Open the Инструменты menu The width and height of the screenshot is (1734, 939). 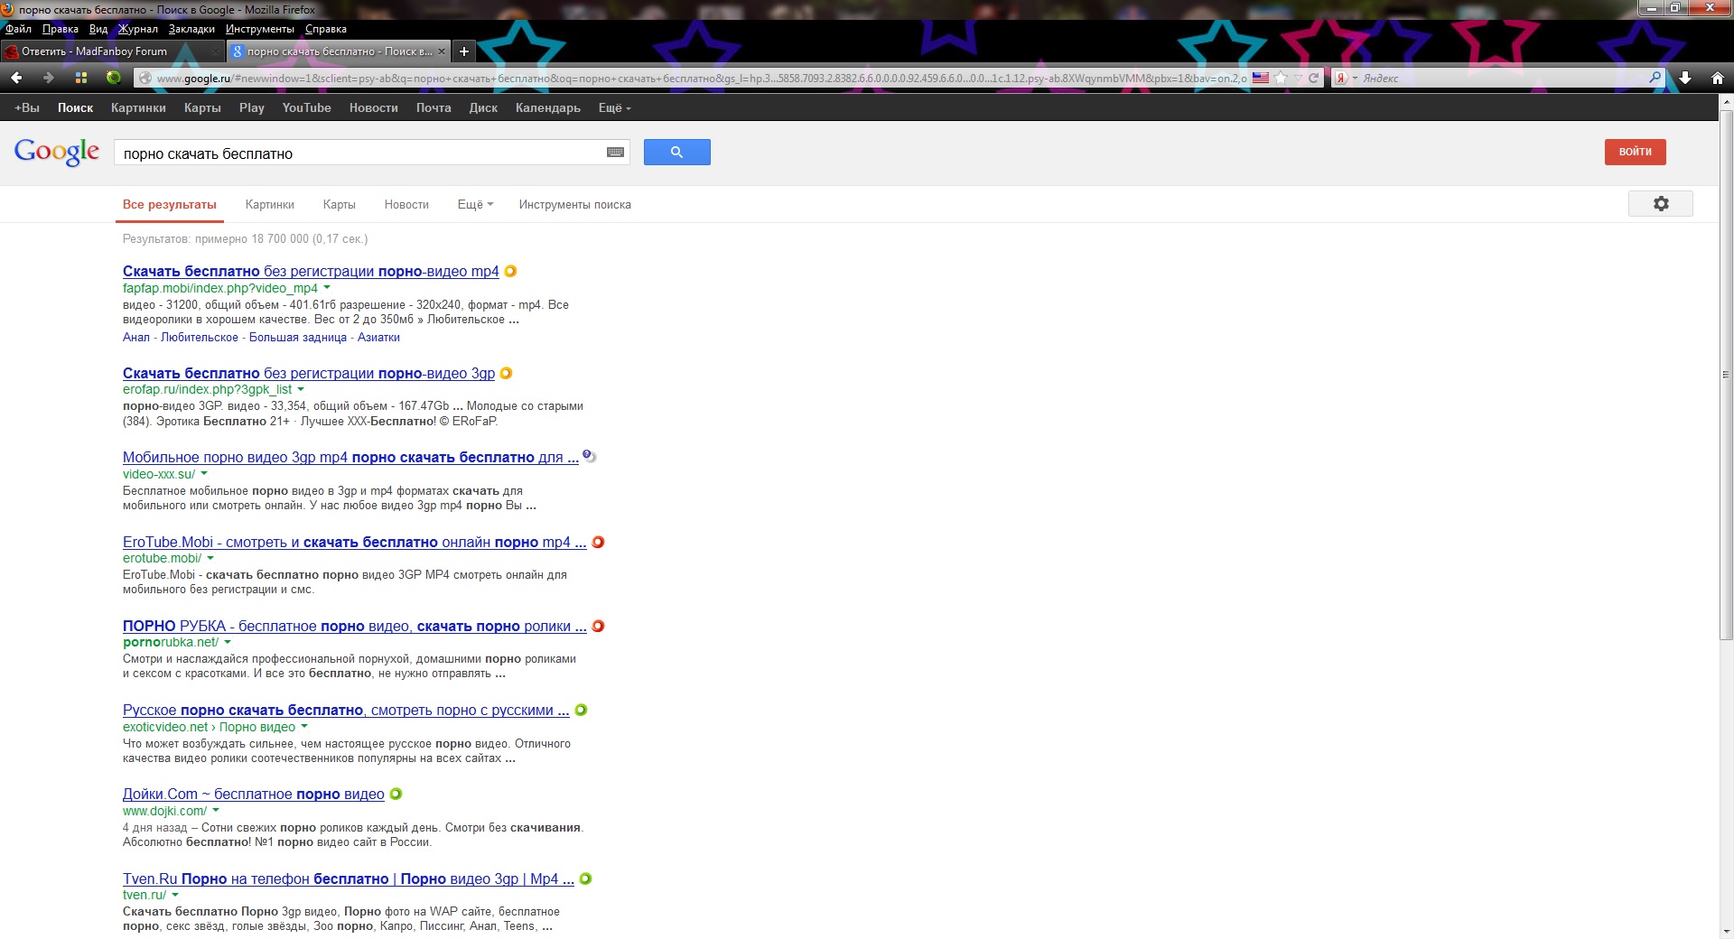coord(259,29)
